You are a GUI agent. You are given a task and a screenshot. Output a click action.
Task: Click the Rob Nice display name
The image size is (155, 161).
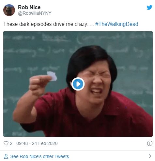tap(29, 7)
